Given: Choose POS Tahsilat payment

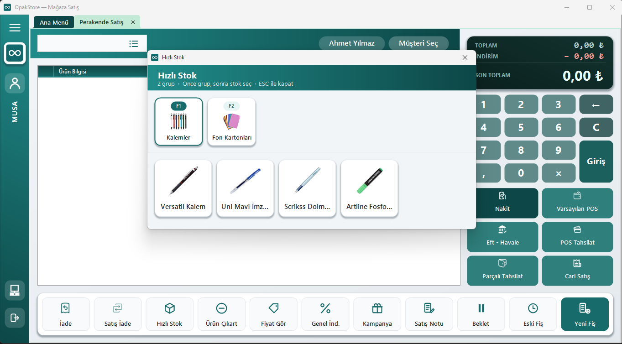Looking at the screenshot, I should pos(577,237).
